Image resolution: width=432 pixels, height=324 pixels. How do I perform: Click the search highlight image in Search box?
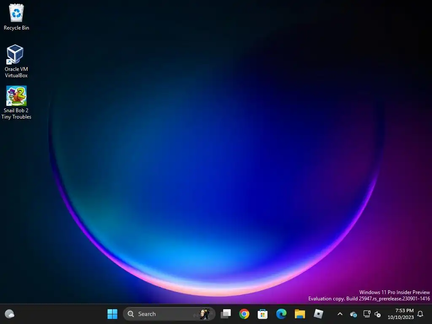(205, 314)
